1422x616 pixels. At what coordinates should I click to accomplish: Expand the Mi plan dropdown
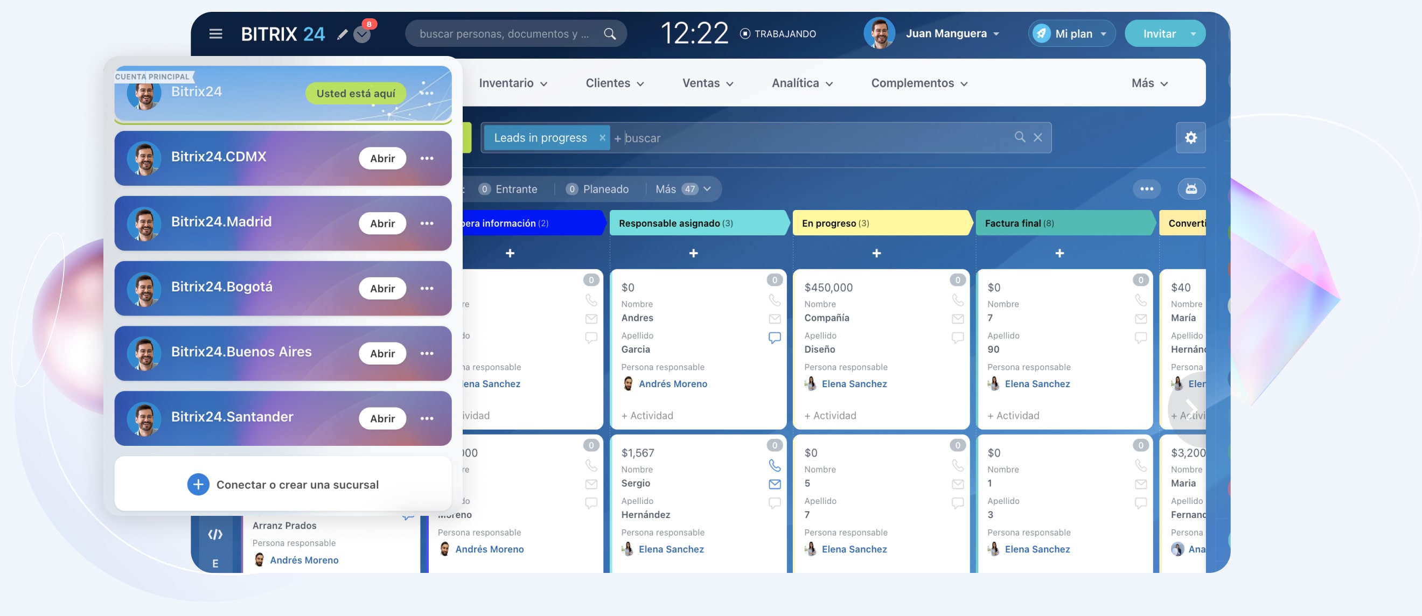[1071, 34]
